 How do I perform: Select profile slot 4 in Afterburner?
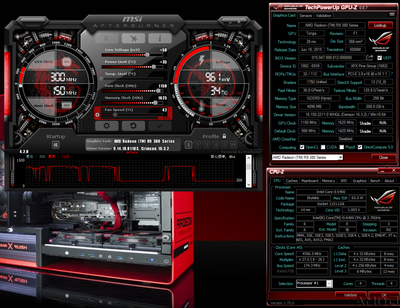click(216, 145)
